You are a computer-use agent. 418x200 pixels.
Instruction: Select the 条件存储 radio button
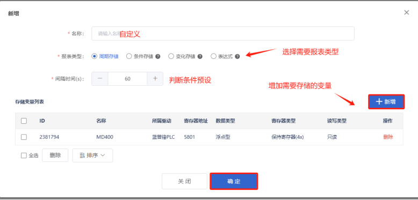(129, 56)
